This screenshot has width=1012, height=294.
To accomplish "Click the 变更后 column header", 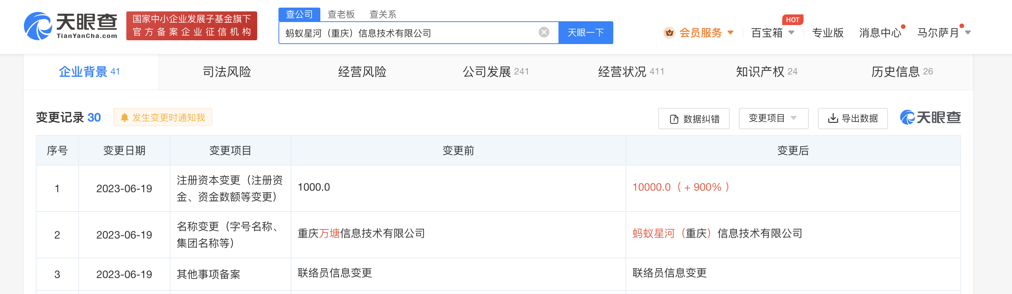I will tap(793, 150).
